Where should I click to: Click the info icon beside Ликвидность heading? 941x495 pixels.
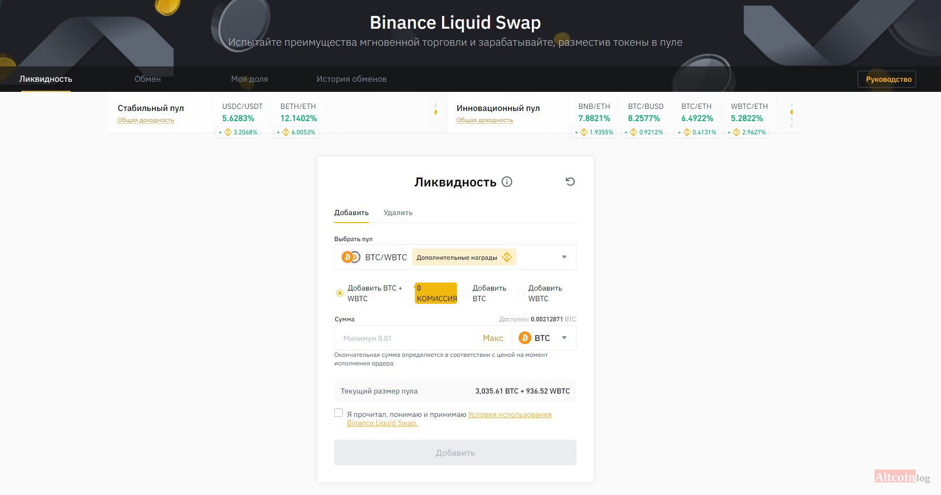[507, 182]
